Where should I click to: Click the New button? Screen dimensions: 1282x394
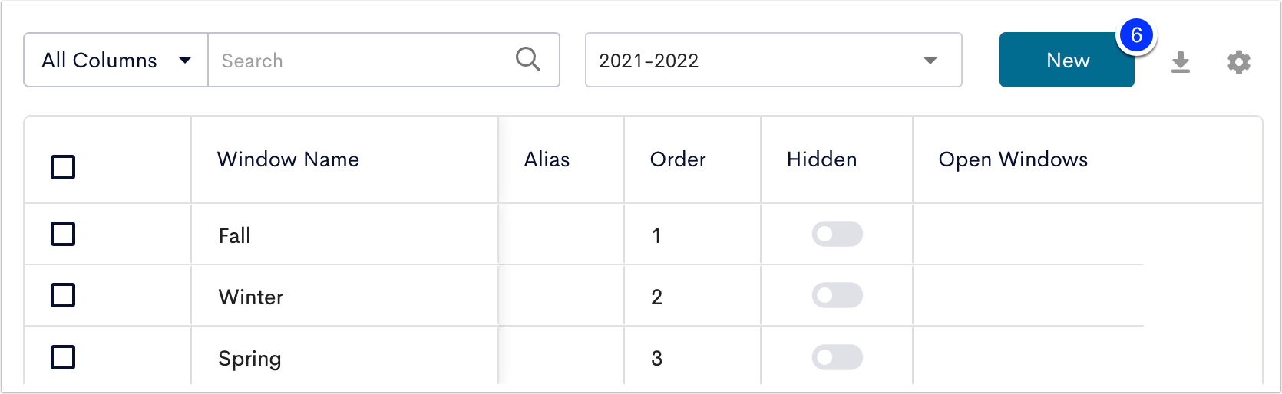1067,60
